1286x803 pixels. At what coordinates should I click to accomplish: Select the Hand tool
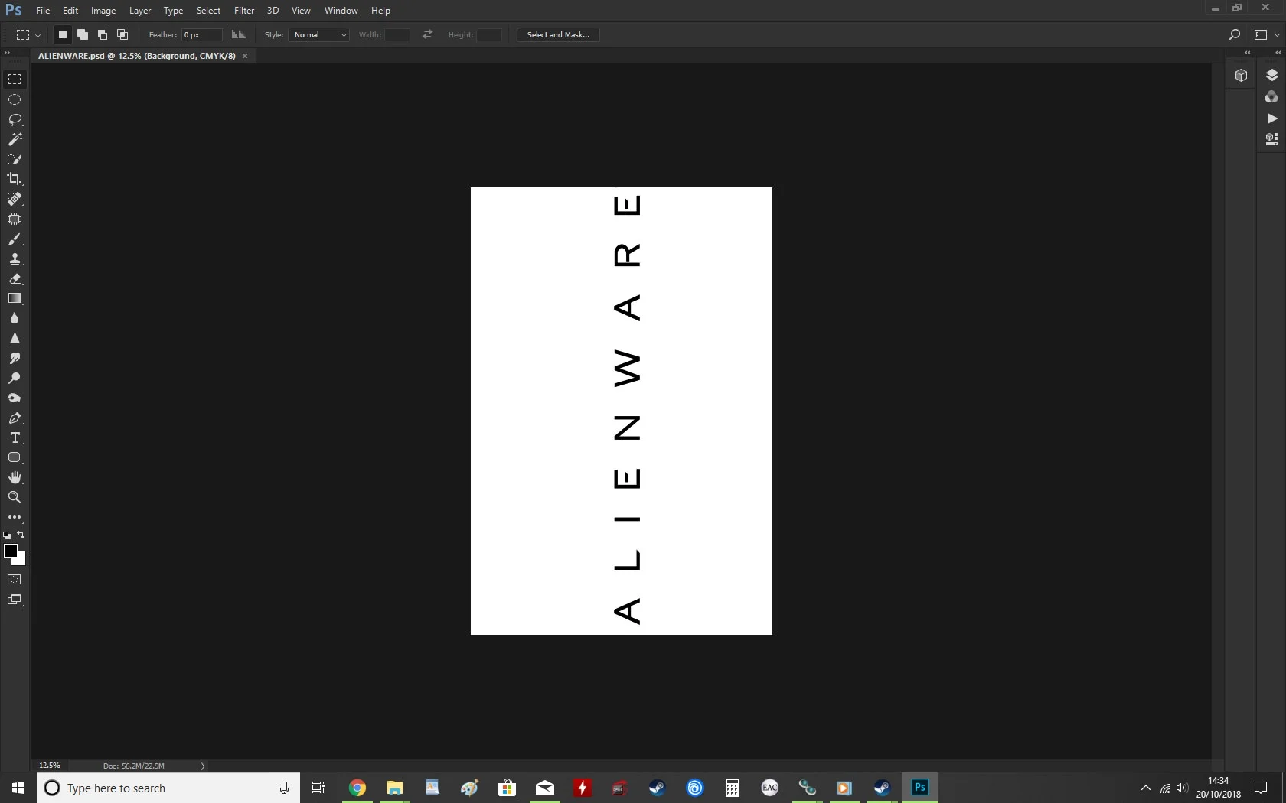pyautogui.click(x=15, y=478)
